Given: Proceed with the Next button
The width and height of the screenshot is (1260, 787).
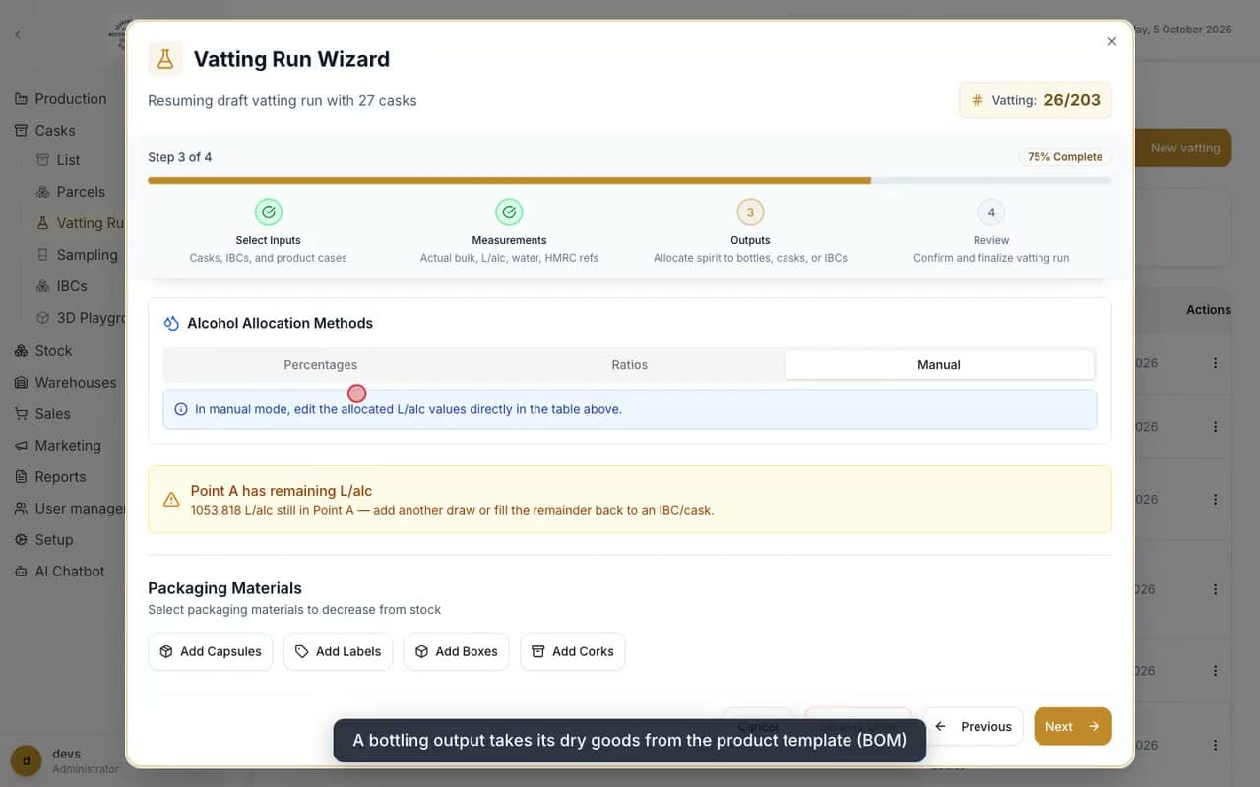Looking at the screenshot, I should 1073,726.
